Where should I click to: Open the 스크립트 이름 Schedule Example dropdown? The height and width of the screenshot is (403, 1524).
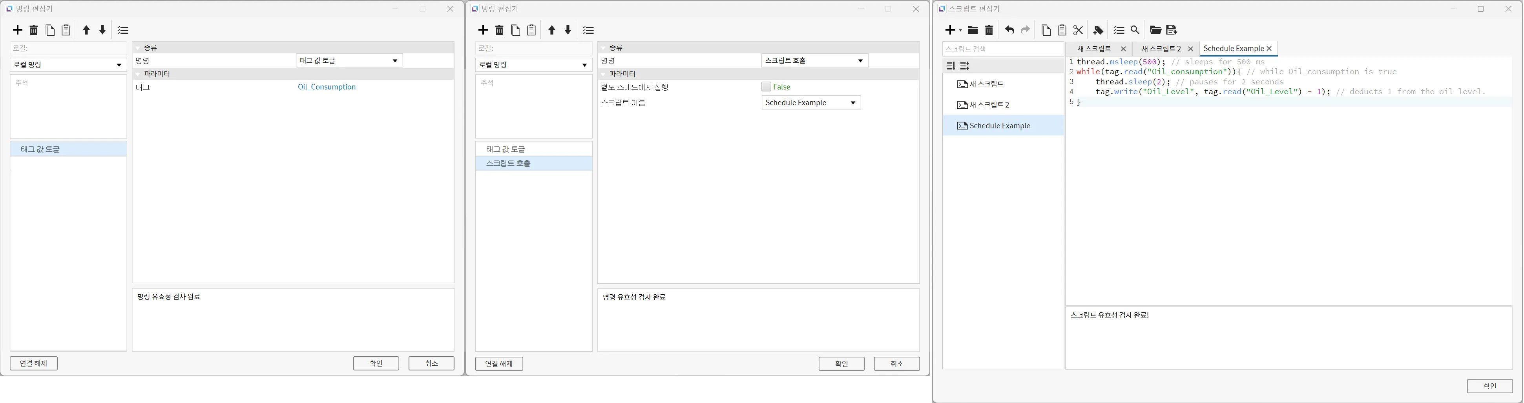[x=810, y=103]
